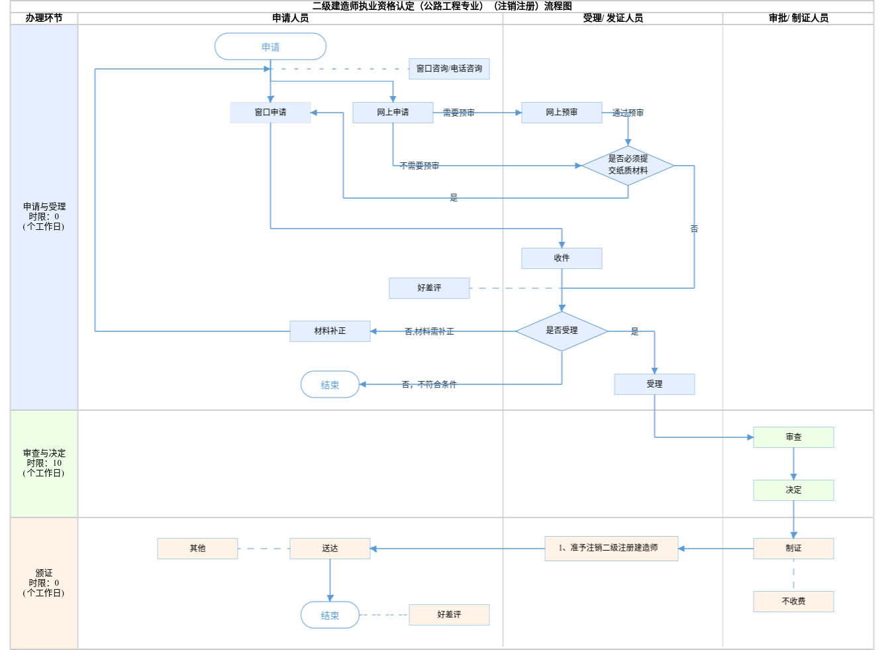Click the 材料补正 box

pos(330,331)
